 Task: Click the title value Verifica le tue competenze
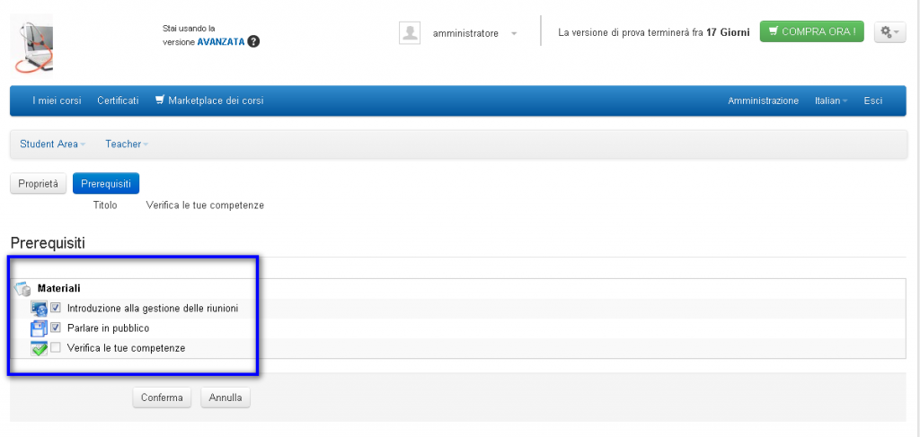(x=205, y=205)
